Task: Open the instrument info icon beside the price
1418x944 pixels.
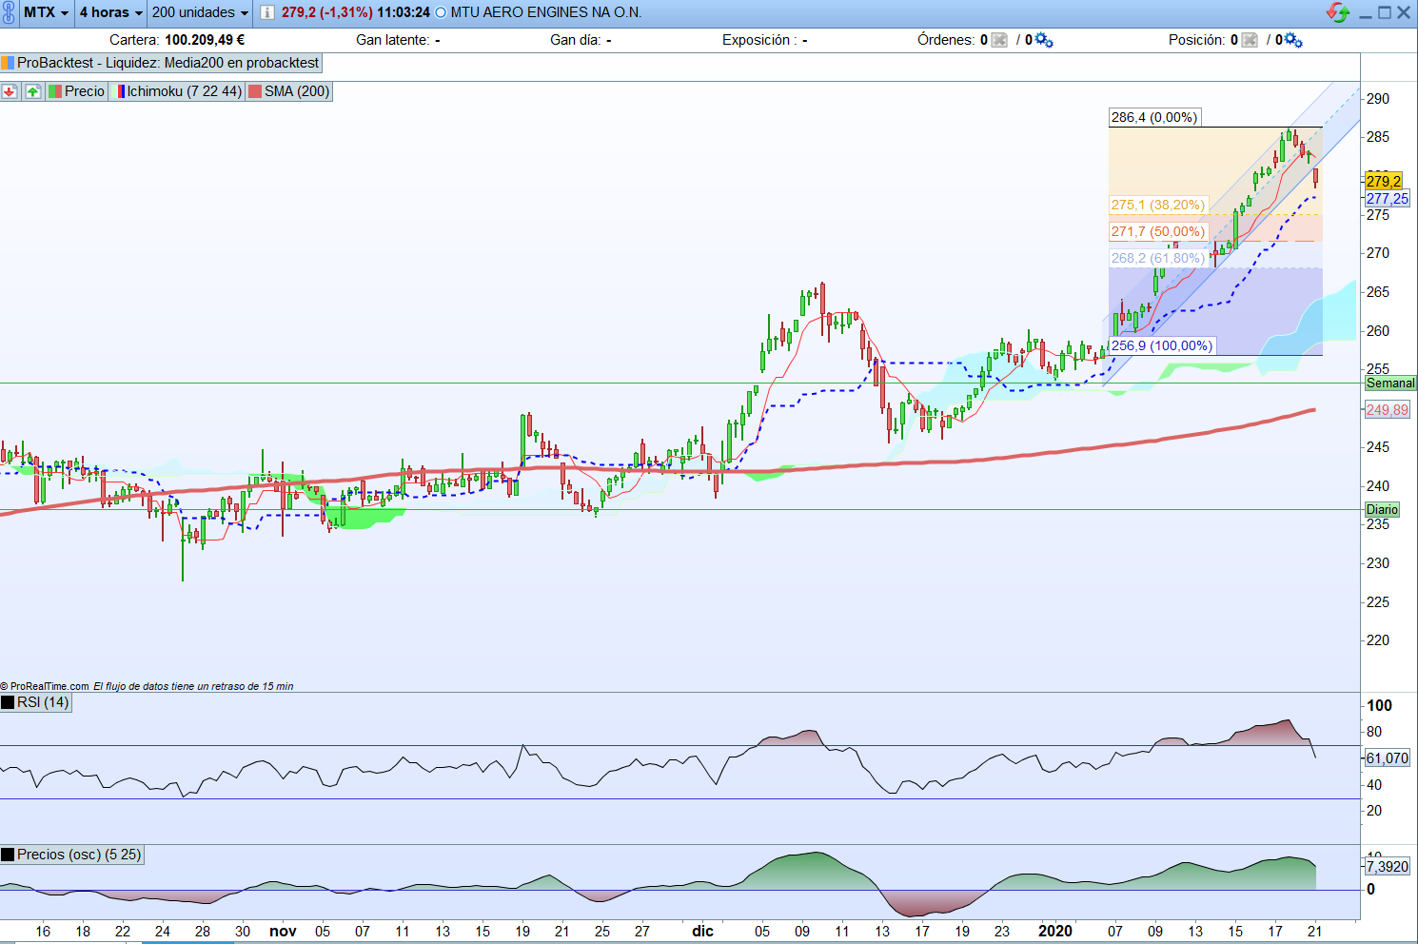Action: click(267, 12)
